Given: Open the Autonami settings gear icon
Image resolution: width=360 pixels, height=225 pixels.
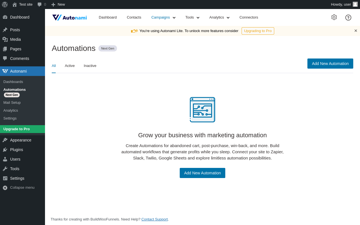Looking at the screenshot, I should 334,17.
